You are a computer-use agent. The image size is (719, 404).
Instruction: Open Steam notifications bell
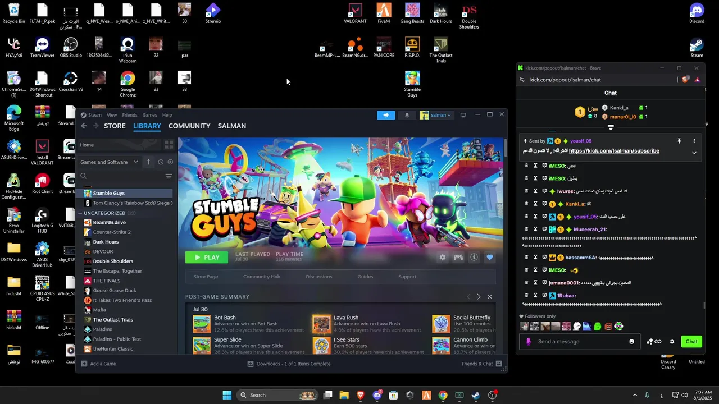(x=407, y=115)
